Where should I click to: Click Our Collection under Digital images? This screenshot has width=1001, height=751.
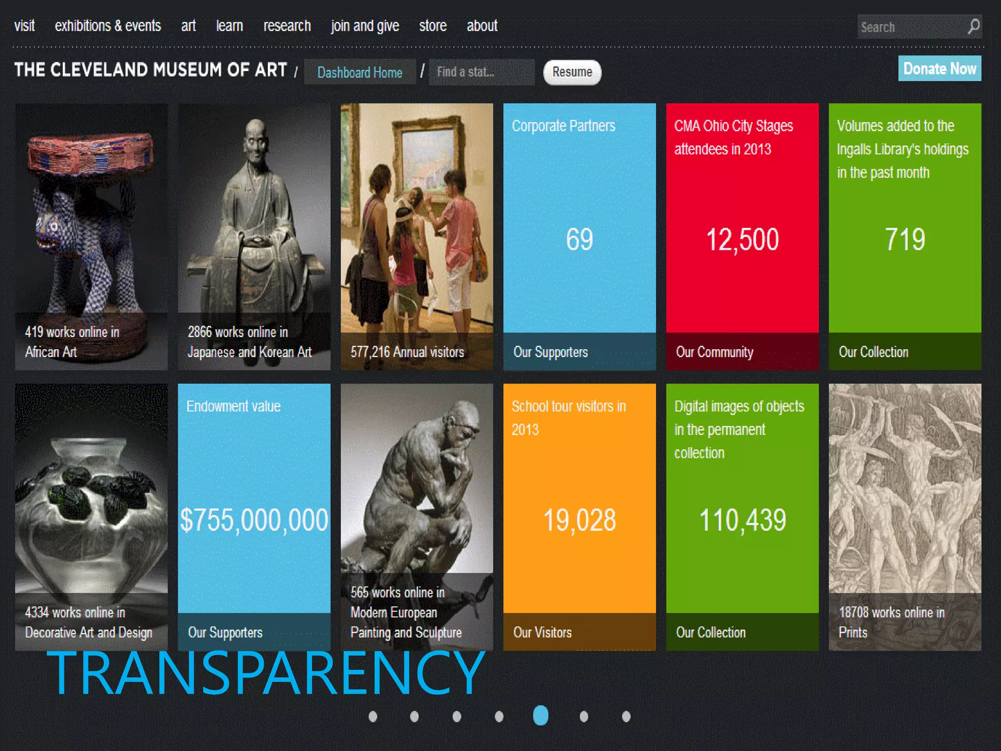(x=711, y=633)
